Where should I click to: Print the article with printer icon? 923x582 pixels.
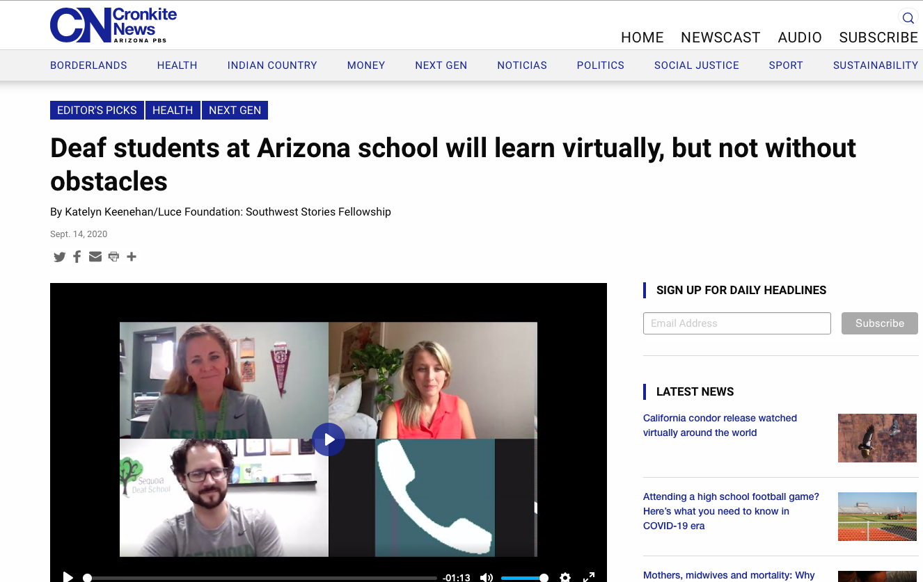click(x=113, y=257)
